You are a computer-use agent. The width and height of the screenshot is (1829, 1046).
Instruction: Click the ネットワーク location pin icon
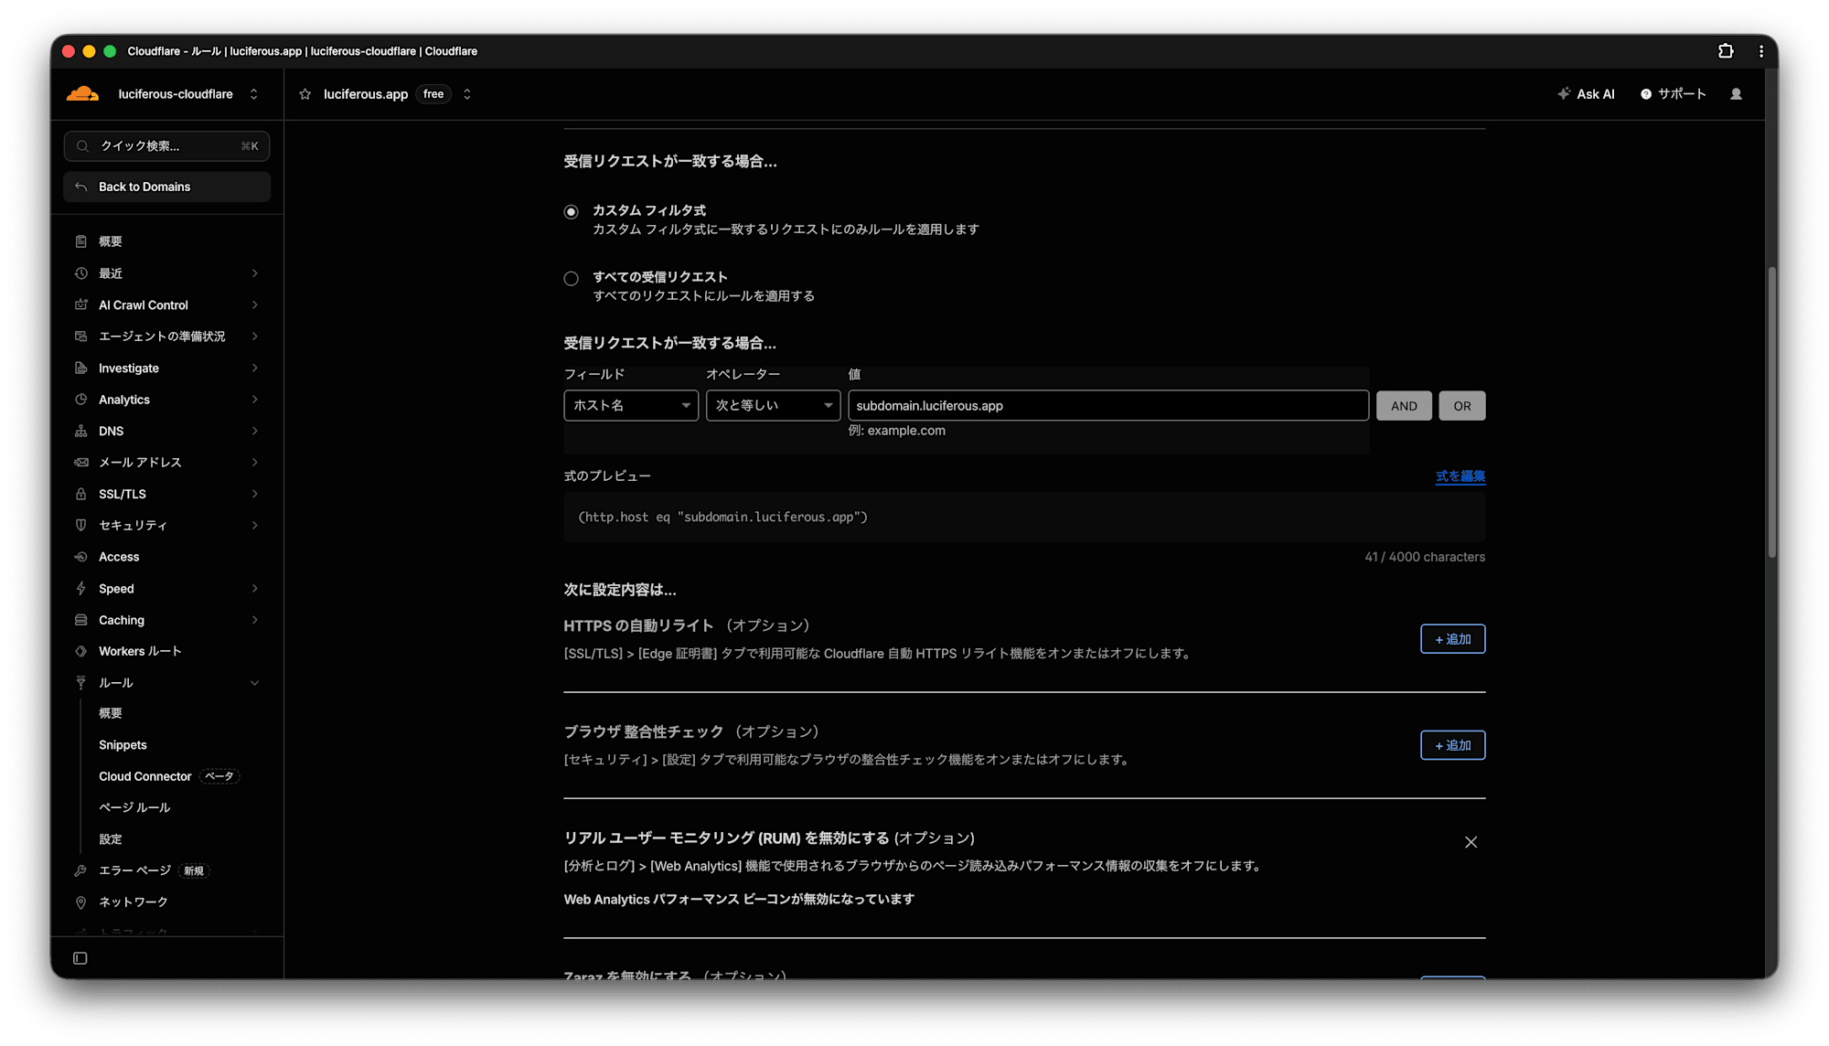81,902
